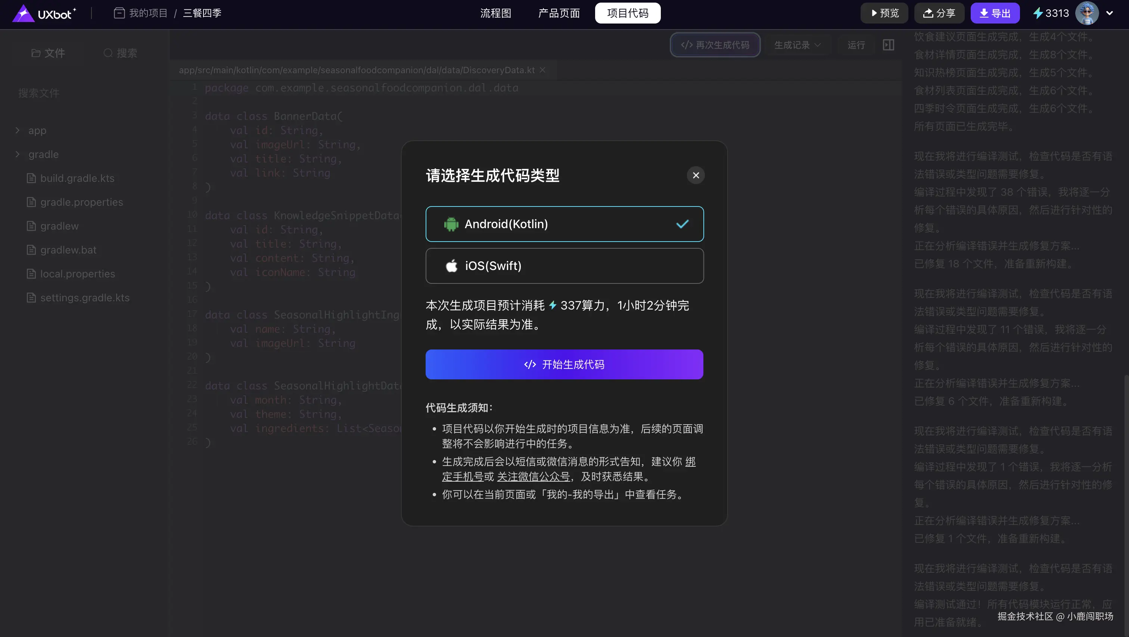This screenshot has height=637, width=1129.
Task: Select iOS(Swift) code type option
Action: point(564,266)
